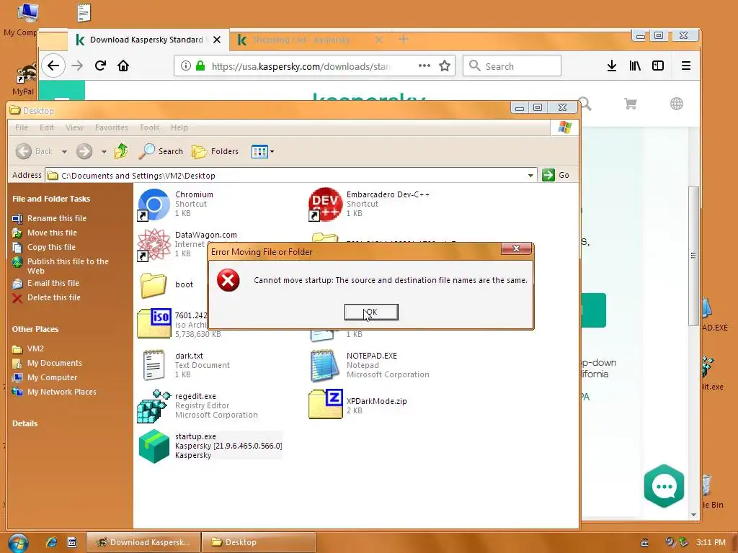
Task: Reload the Kaspersky page
Action: coord(100,66)
